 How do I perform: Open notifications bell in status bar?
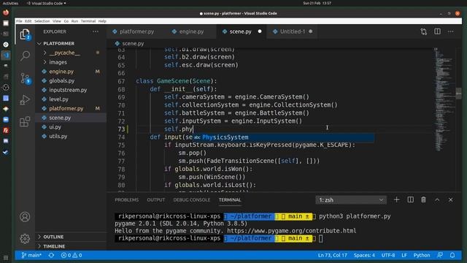click(x=452, y=255)
